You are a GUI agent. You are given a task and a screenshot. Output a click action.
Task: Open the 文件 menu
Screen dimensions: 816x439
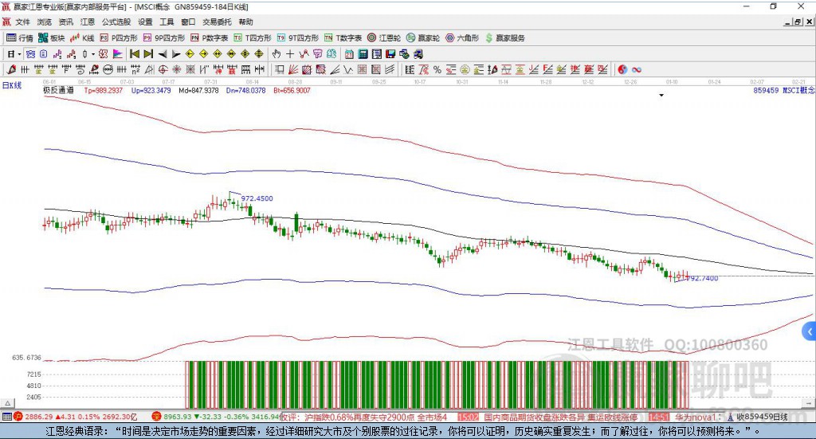(x=23, y=22)
